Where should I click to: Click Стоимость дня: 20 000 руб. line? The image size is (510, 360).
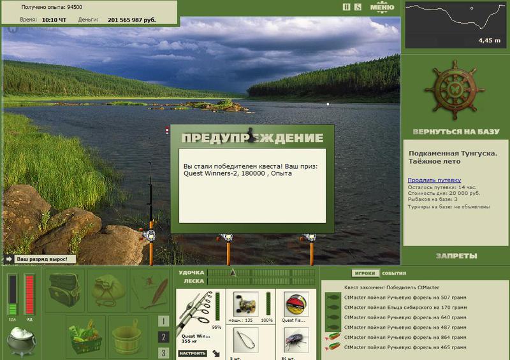coord(444,193)
